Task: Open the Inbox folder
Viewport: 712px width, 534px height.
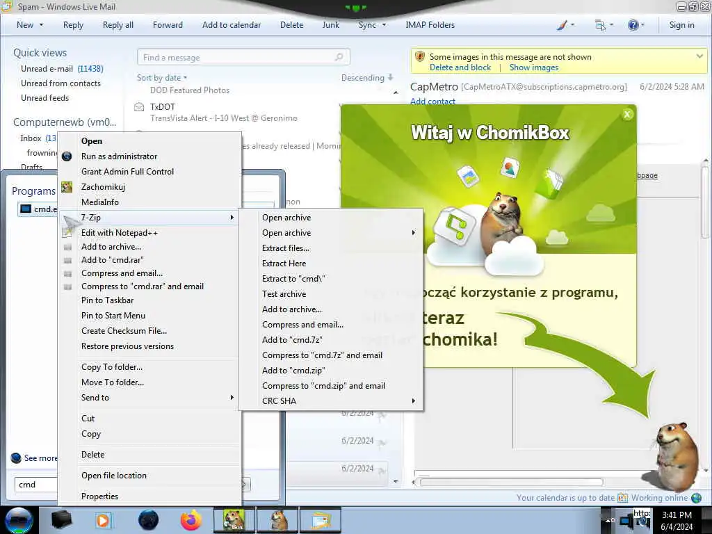Action: click(x=31, y=138)
